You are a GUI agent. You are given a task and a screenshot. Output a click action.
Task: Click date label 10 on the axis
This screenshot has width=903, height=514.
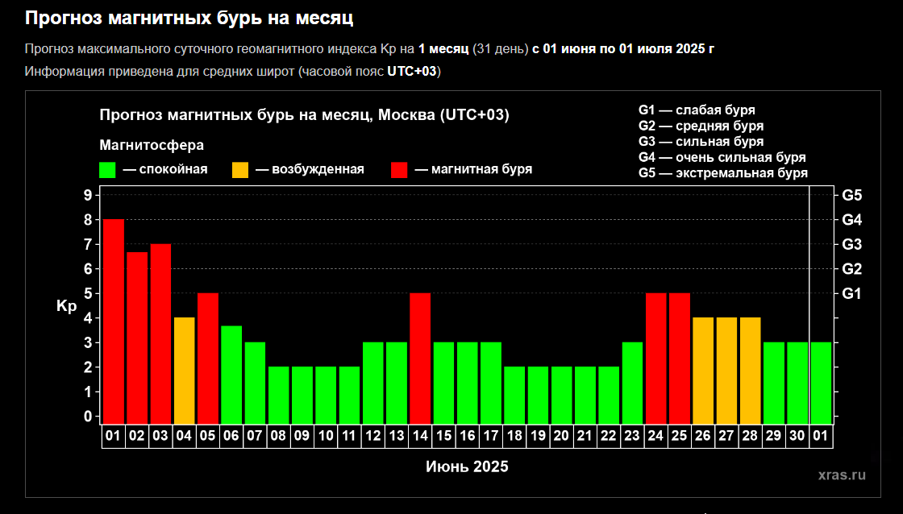(326, 436)
